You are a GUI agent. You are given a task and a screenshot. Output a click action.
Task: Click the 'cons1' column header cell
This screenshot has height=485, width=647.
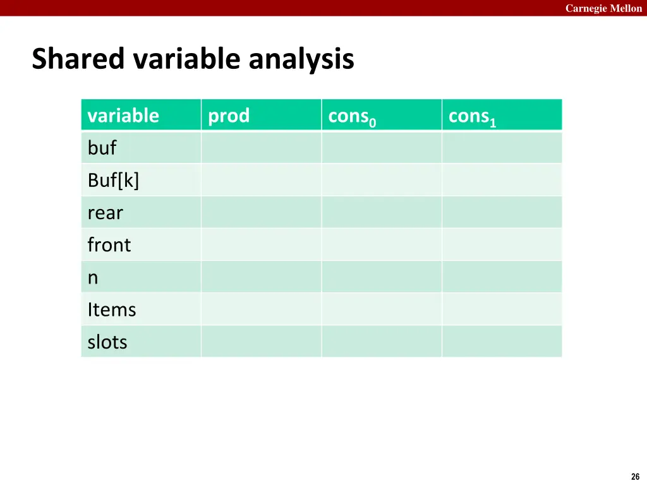tap(502, 115)
